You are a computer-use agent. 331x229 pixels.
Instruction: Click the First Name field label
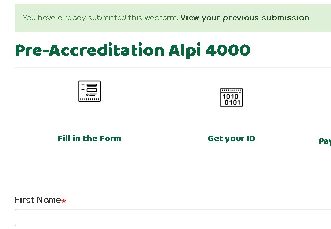37,200
